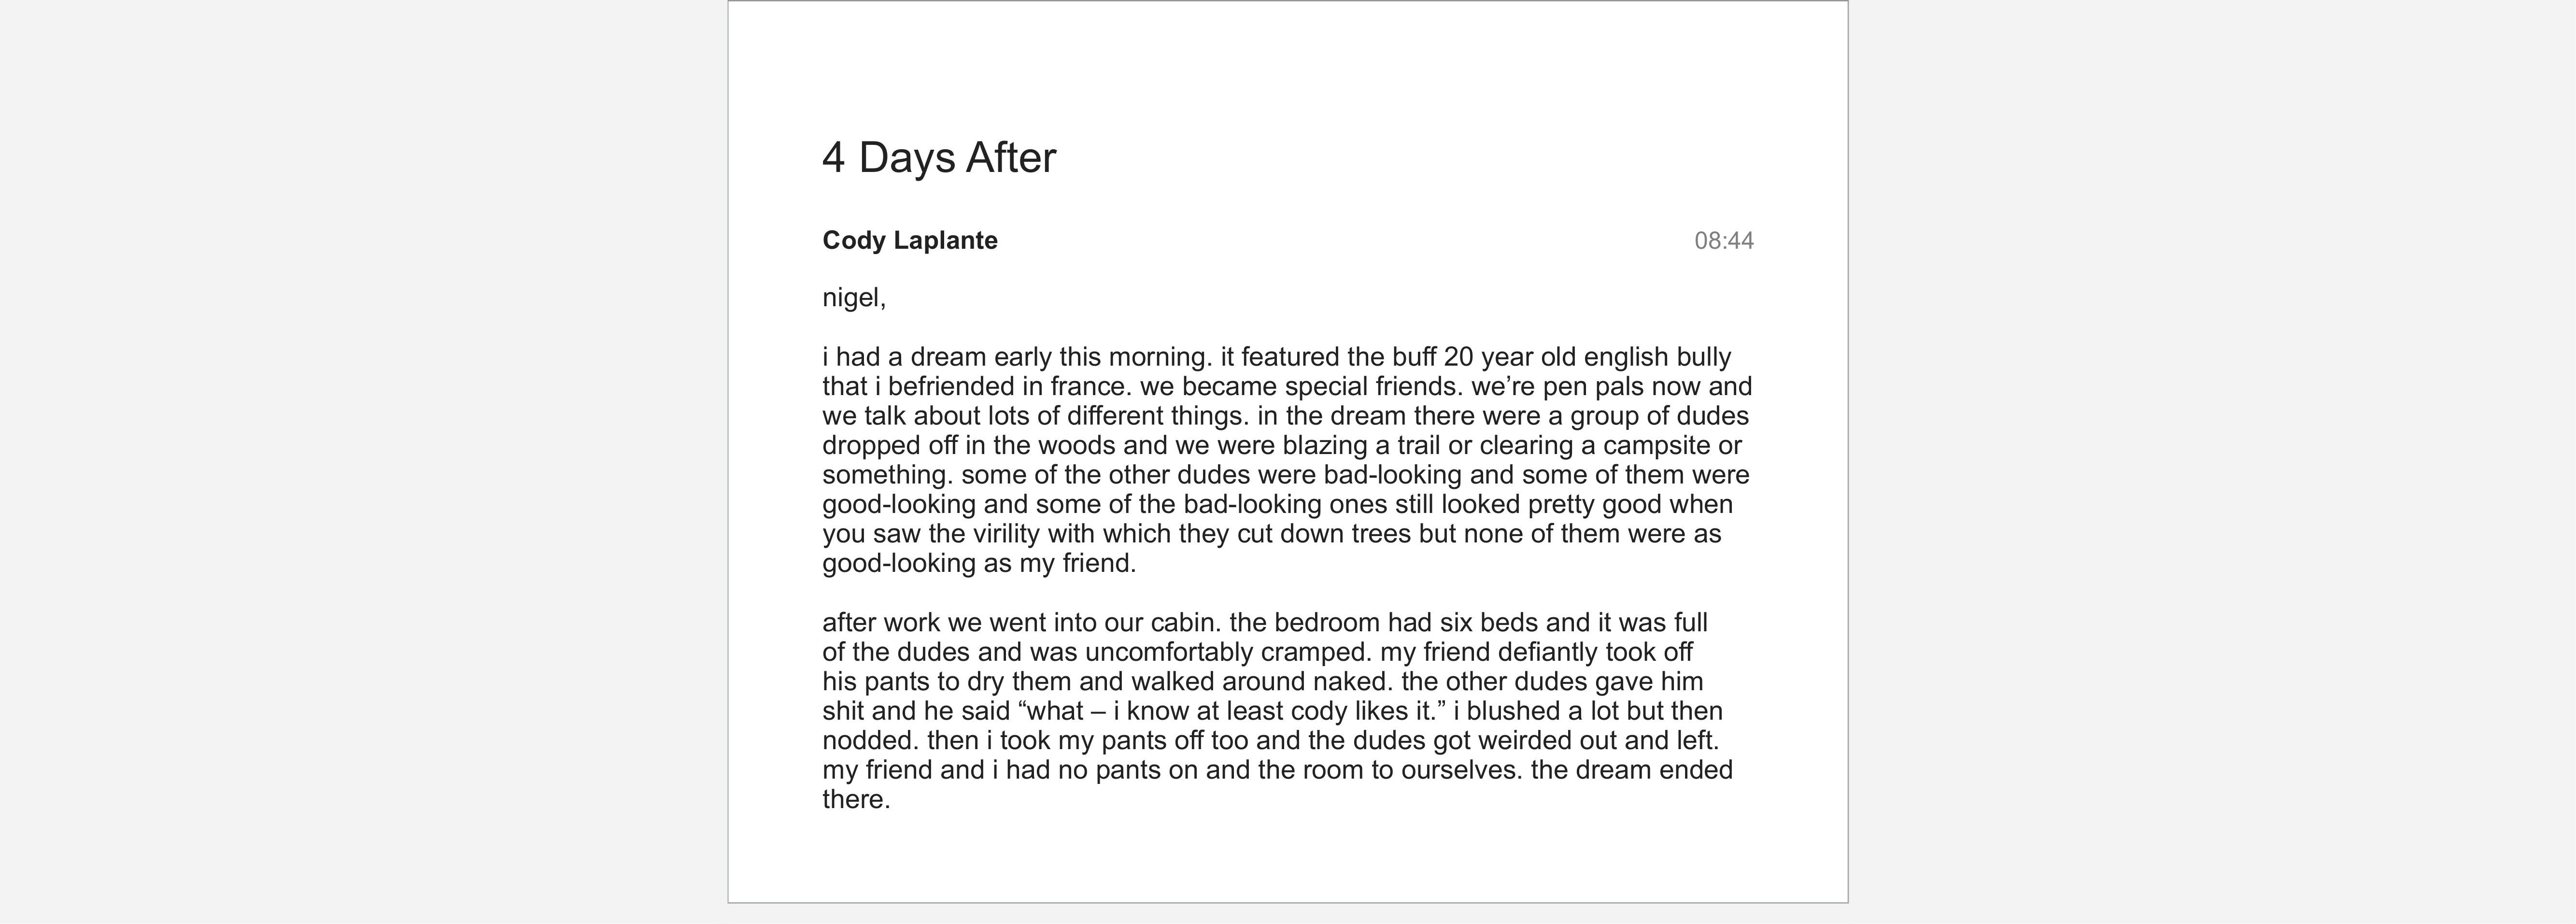
Task: Click the "4 Days After" heading
Action: click(x=938, y=158)
